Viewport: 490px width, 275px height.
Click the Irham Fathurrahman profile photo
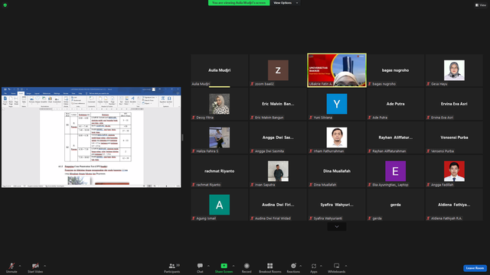[x=337, y=137]
